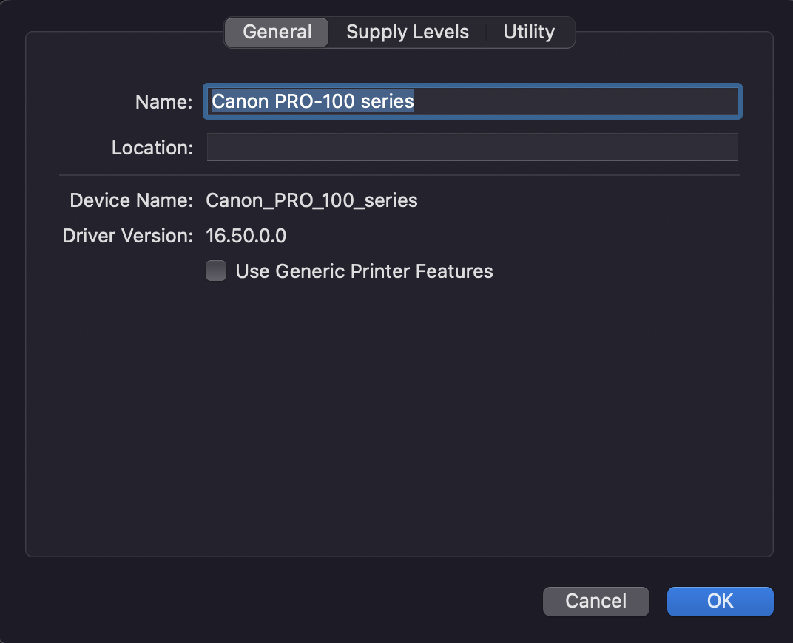Click the Device Name value Canon_PRO_100_series
The height and width of the screenshot is (643, 793).
click(311, 200)
